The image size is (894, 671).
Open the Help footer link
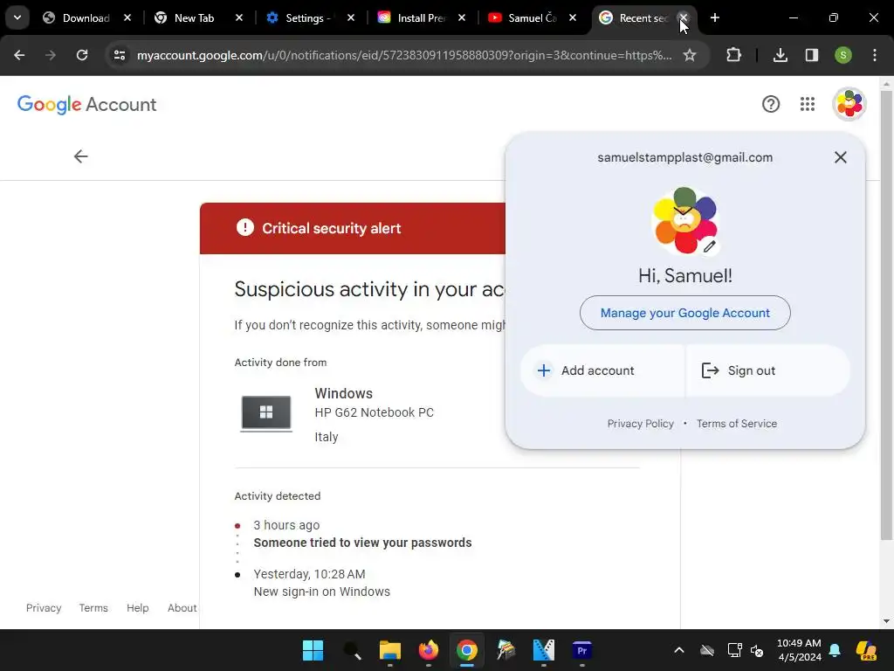137,608
